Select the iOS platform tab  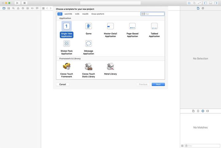(x=60, y=14)
